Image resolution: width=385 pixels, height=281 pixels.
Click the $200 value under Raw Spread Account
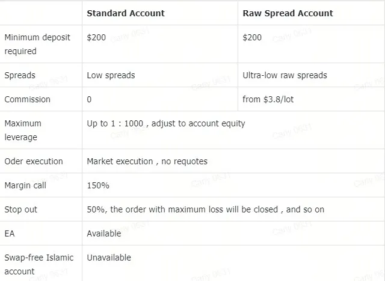click(x=252, y=37)
